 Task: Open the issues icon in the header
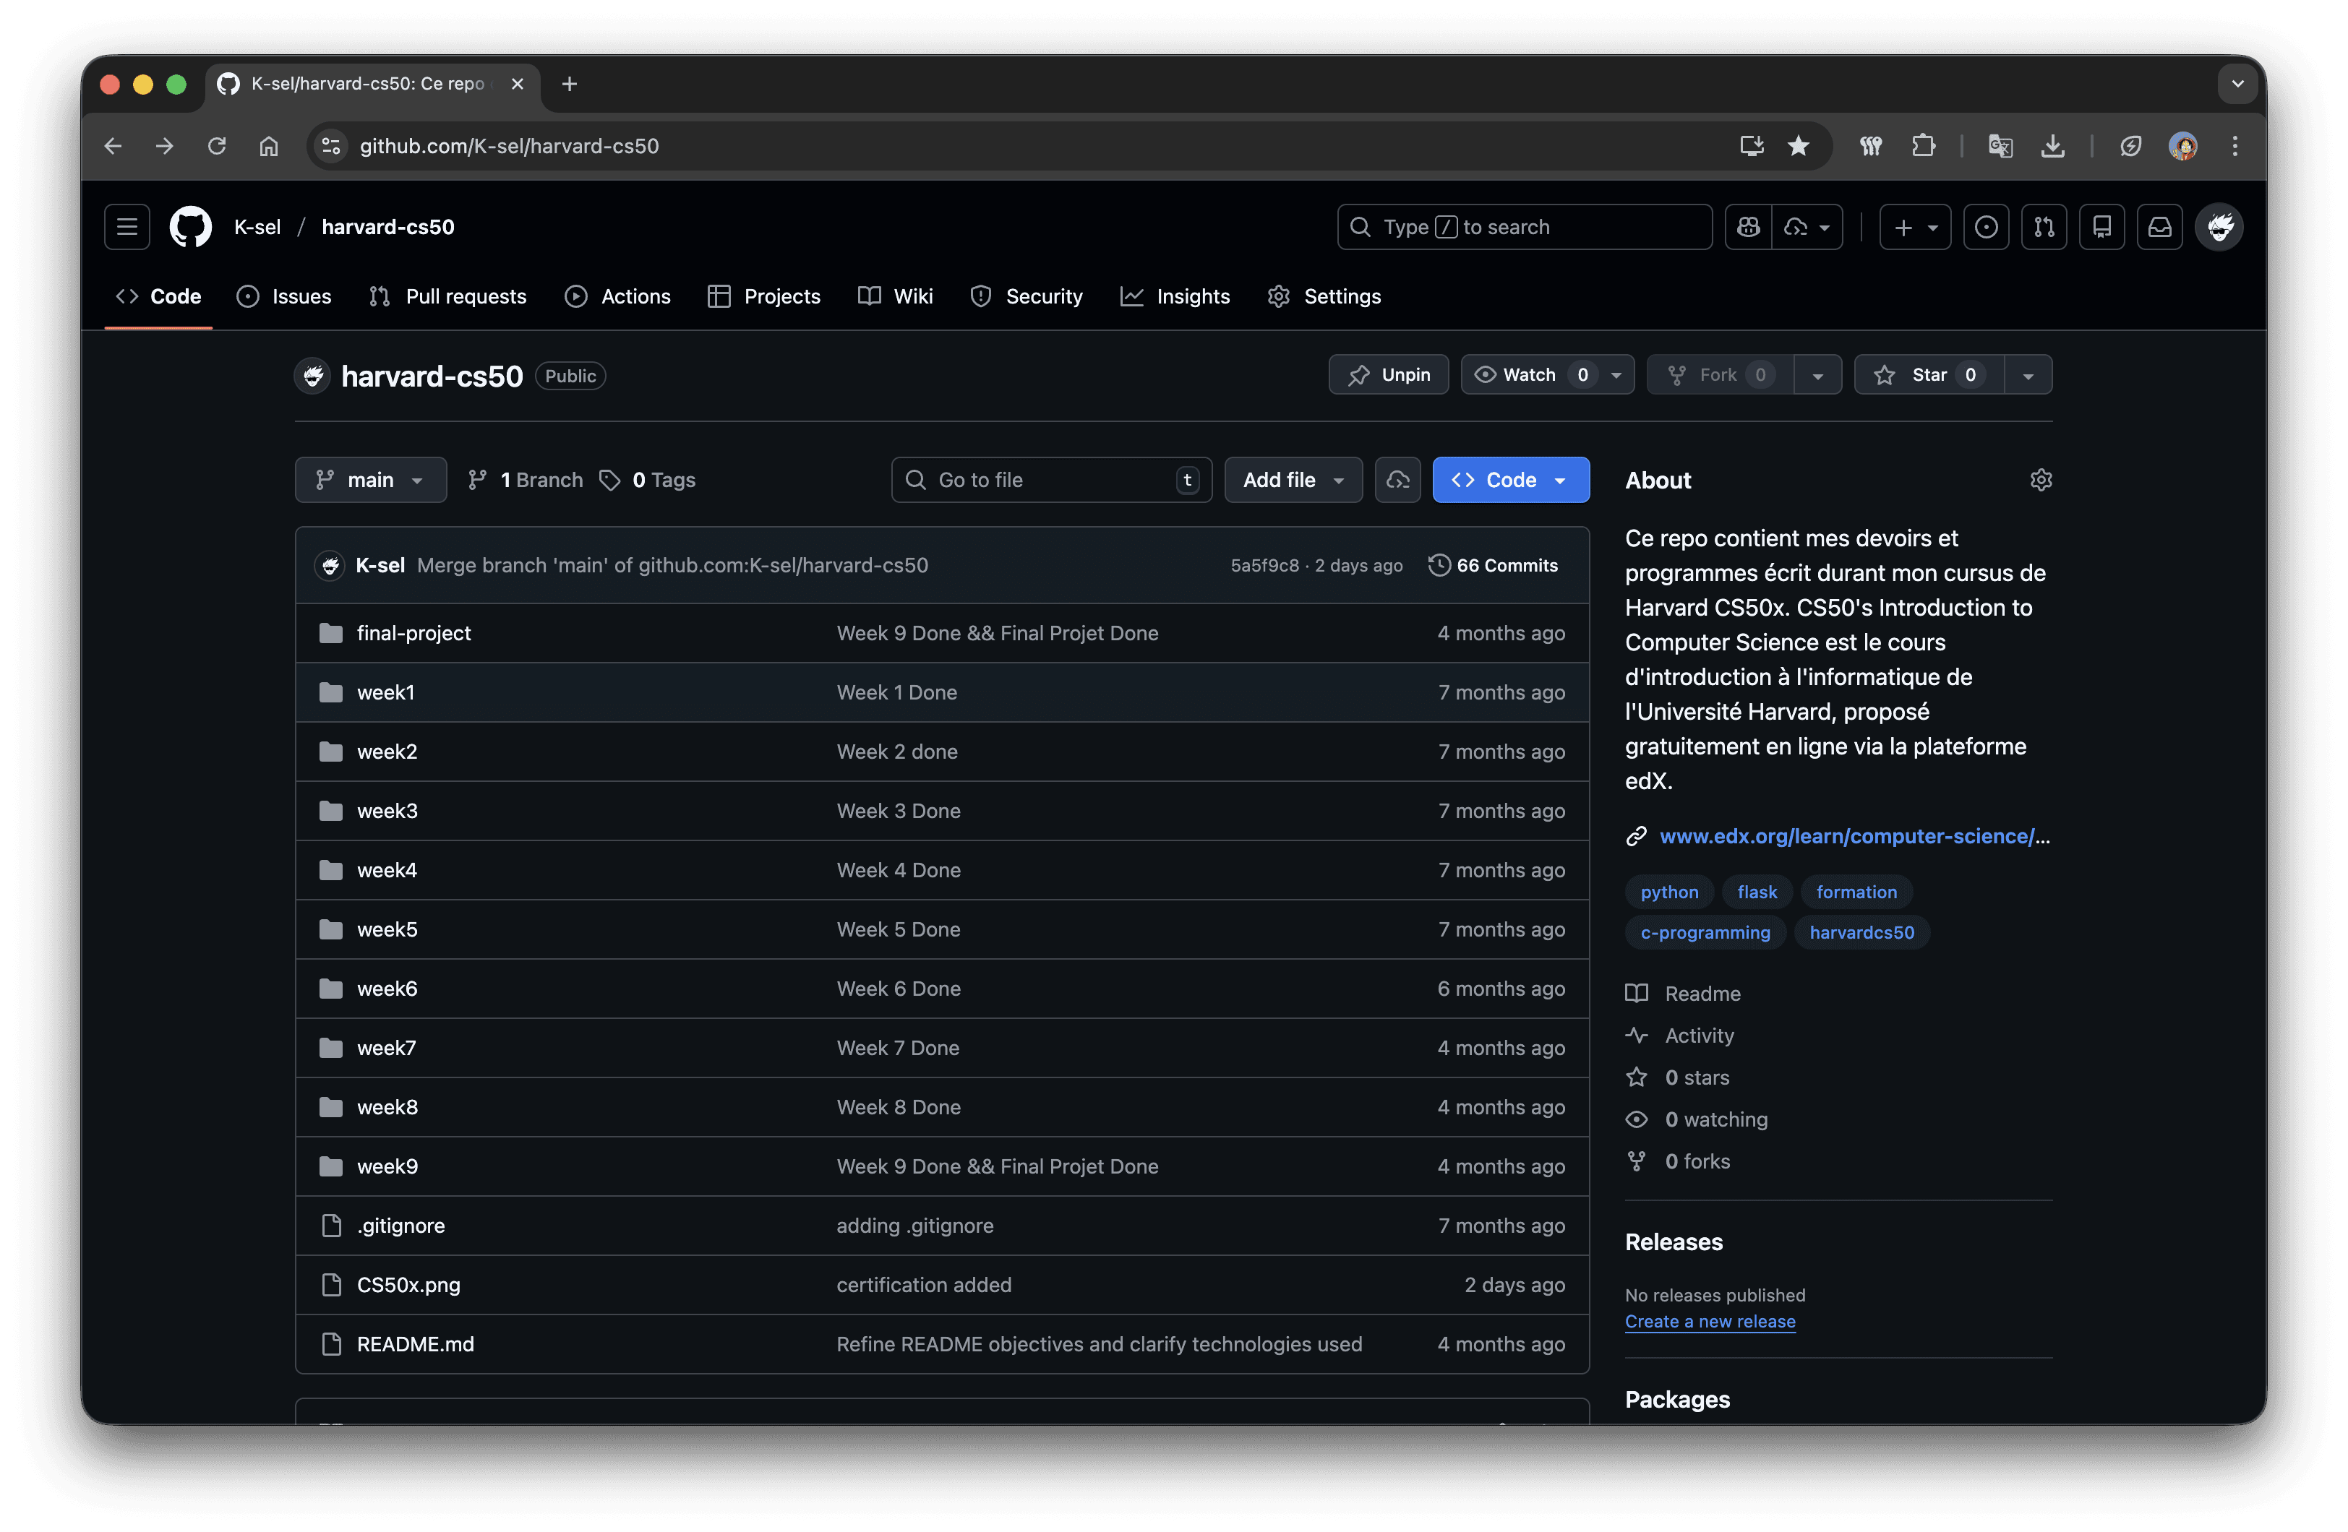pos(1986,227)
